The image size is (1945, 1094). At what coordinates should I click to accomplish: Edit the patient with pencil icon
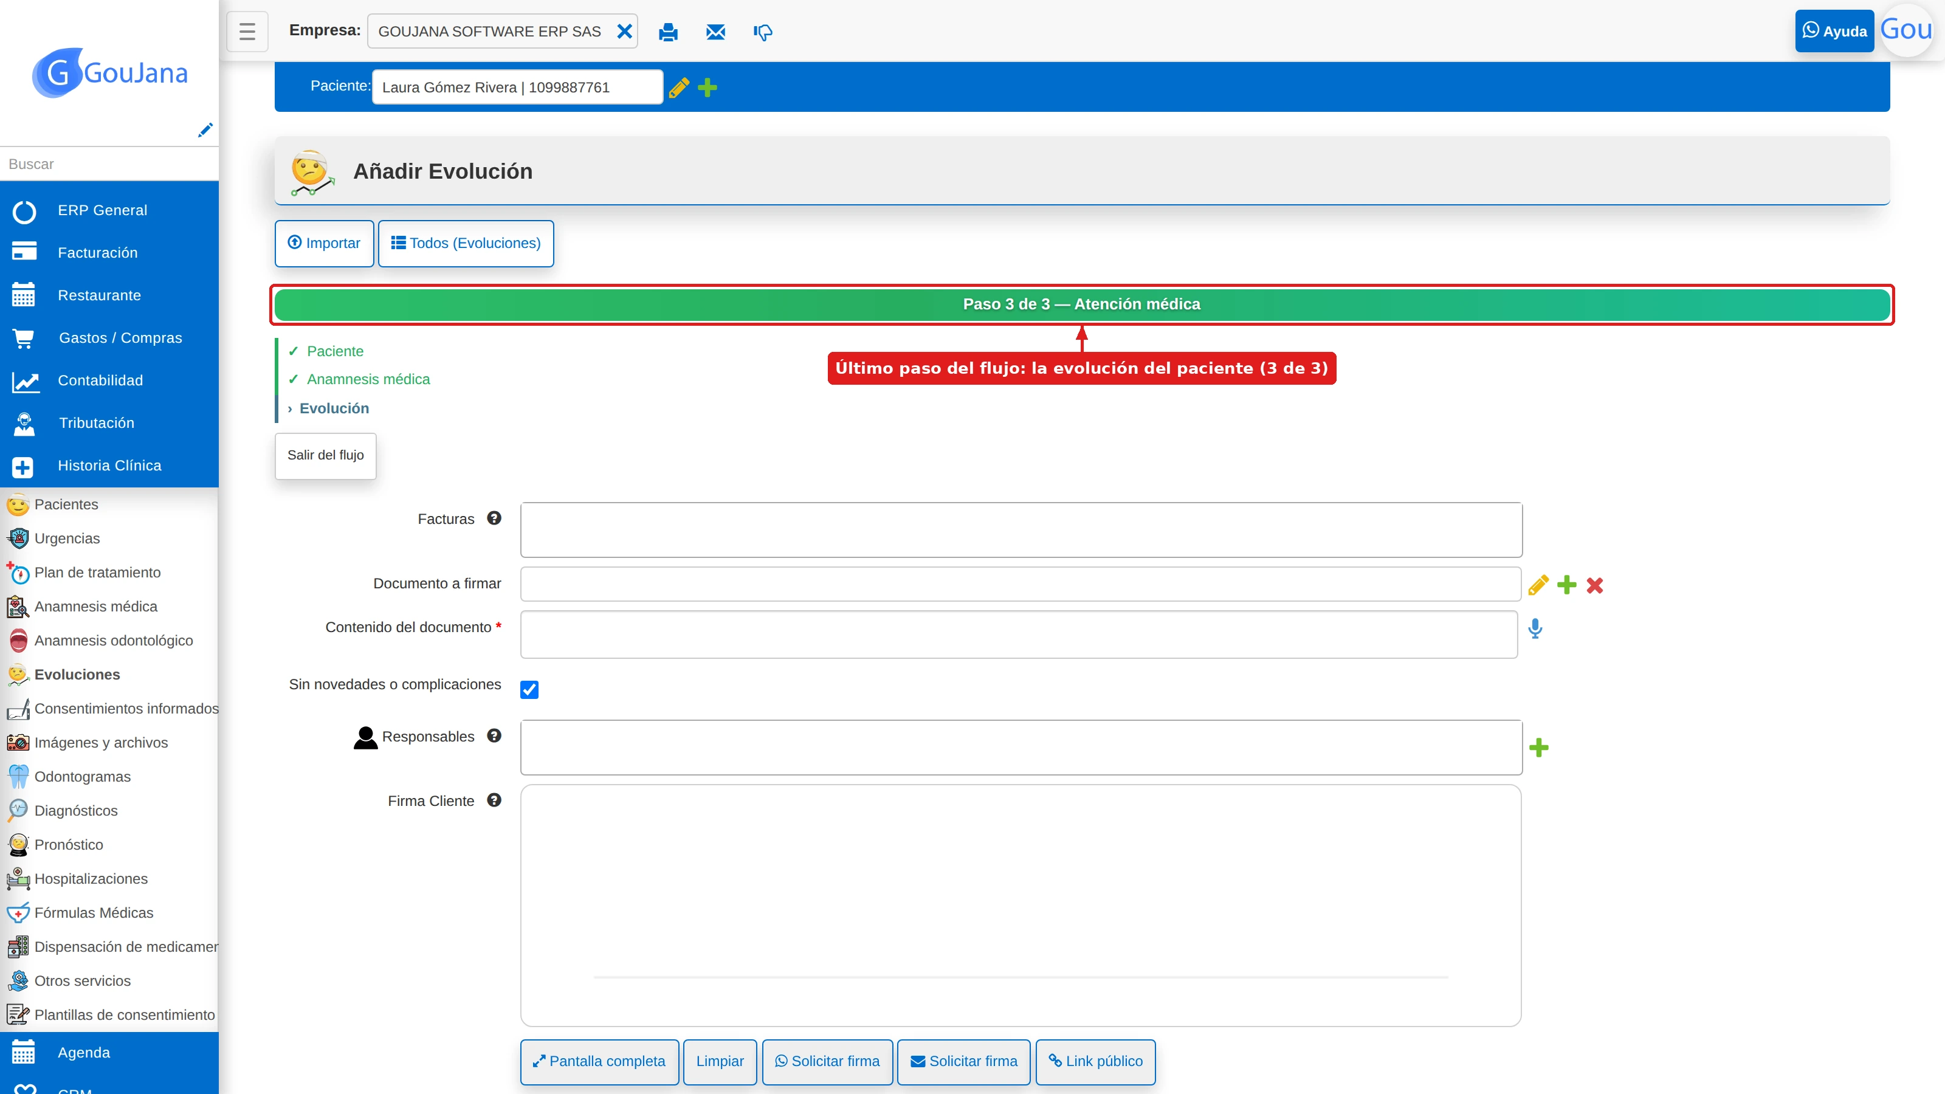(679, 88)
